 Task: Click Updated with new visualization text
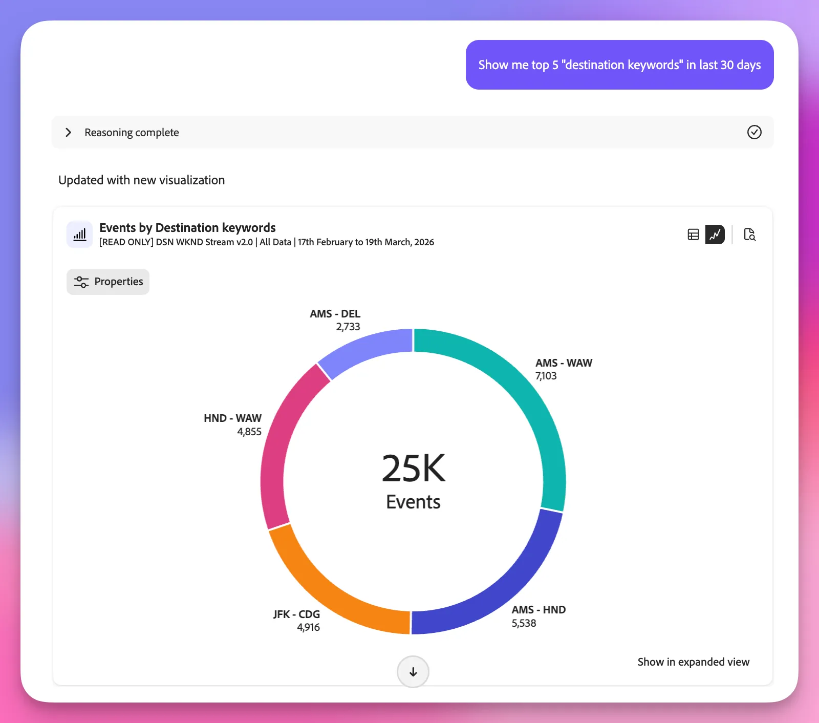[x=142, y=180]
